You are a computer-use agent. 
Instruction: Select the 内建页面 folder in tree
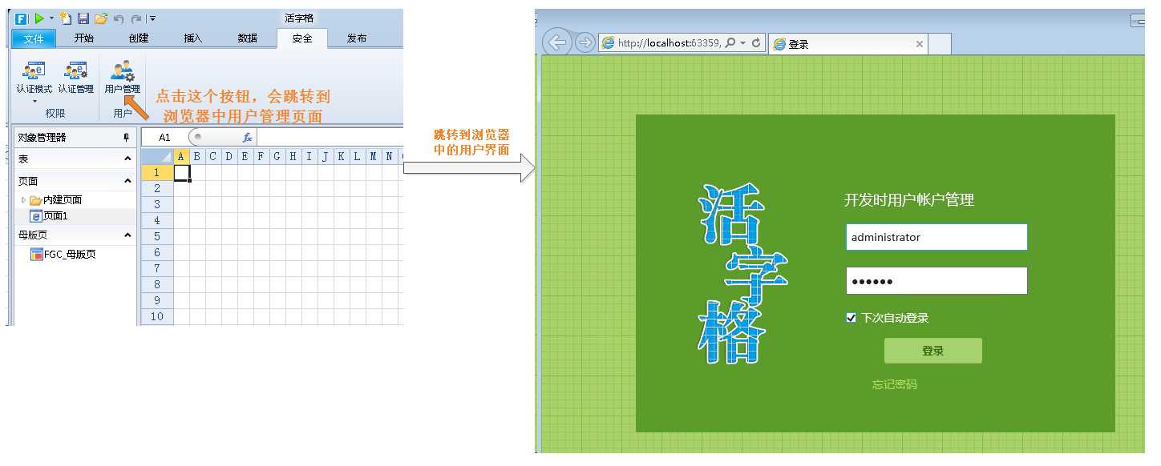click(x=55, y=200)
